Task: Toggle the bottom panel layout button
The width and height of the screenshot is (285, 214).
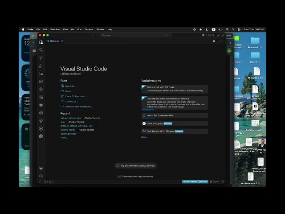Action: [218, 35]
